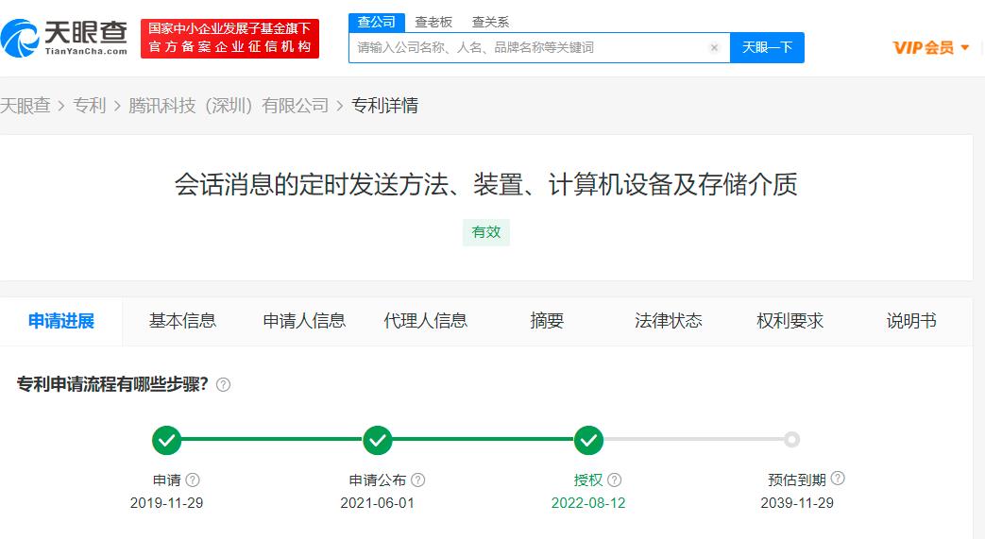Viewport: 985px width, 539px height.
Task: Select the 查老板 search tab
Action: [x=433, y=22]
